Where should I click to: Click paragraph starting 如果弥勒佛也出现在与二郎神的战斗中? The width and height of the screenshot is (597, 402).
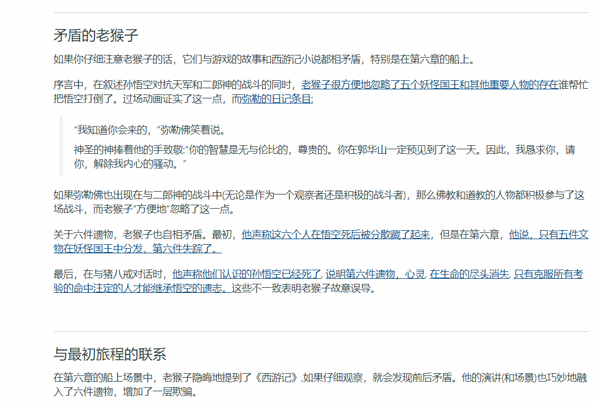(319, 202)
